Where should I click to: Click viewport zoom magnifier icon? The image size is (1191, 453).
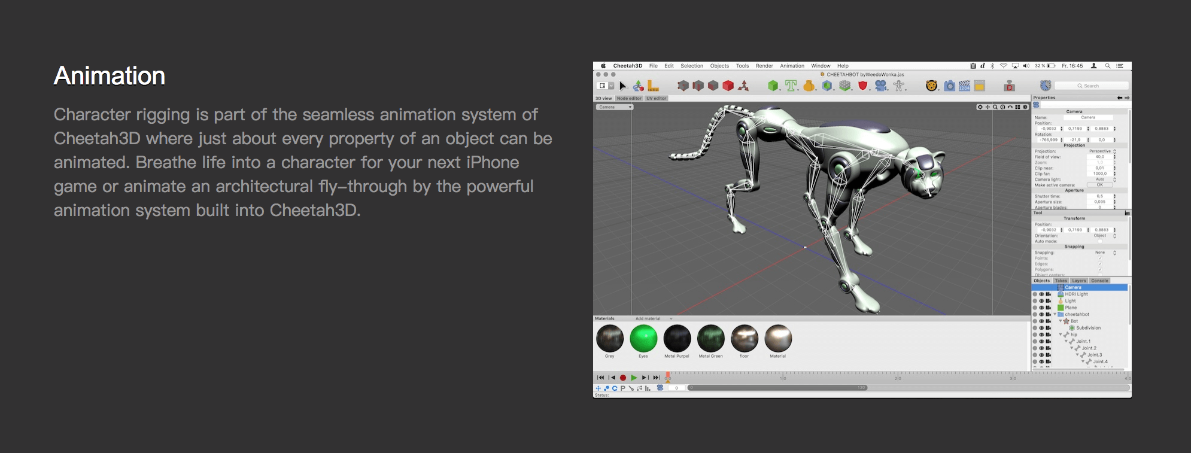click(995, 107)
